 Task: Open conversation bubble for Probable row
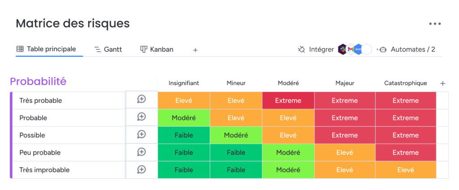(141, 117)
